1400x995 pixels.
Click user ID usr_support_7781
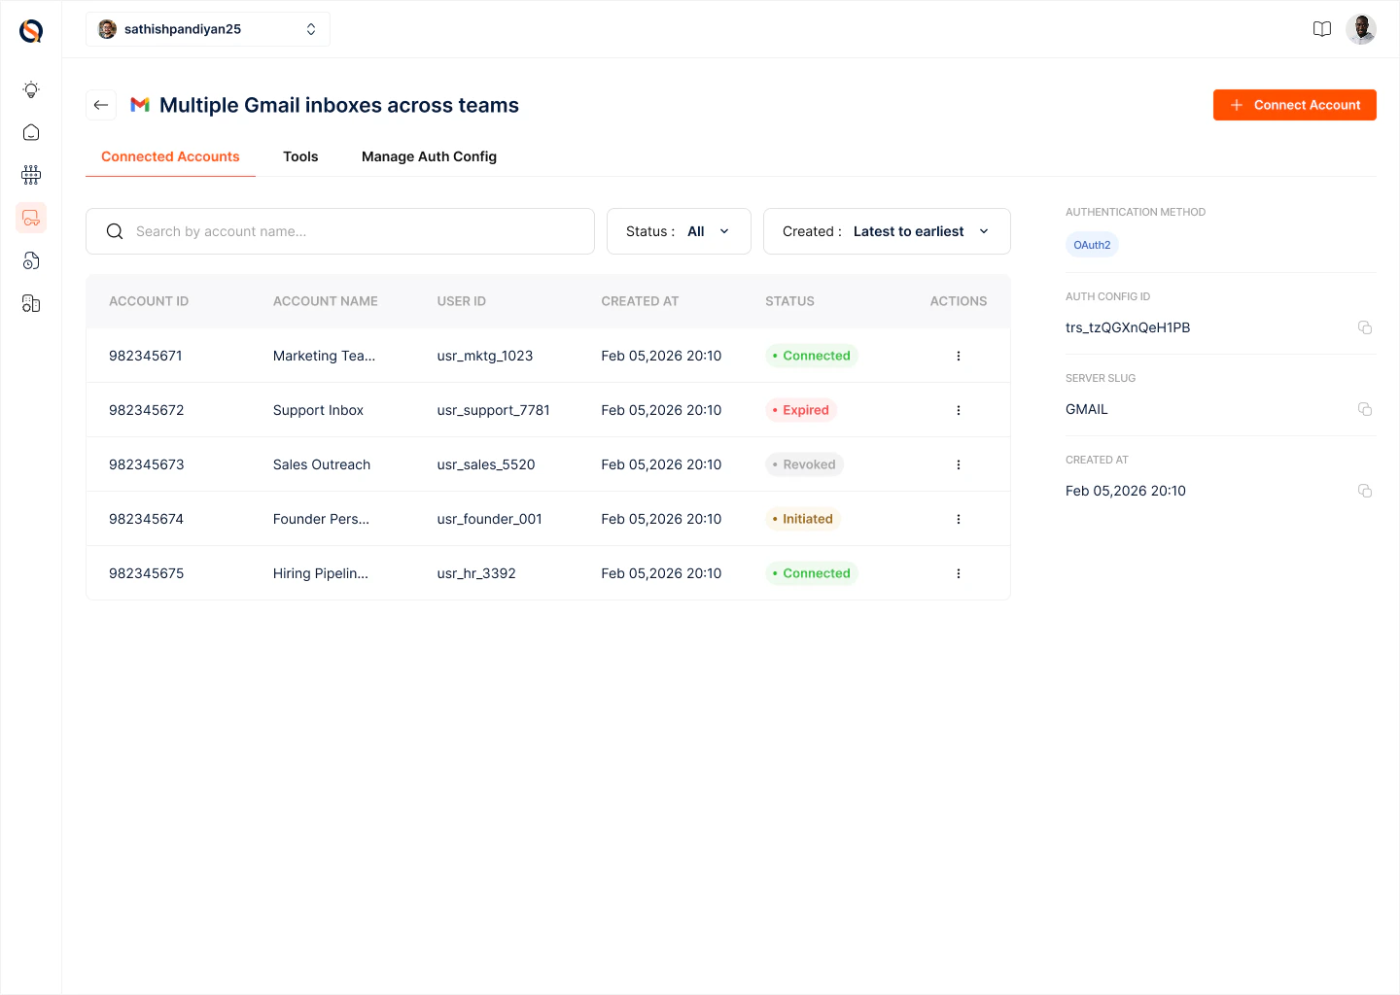pyautogui.click(x=494, y=410)
